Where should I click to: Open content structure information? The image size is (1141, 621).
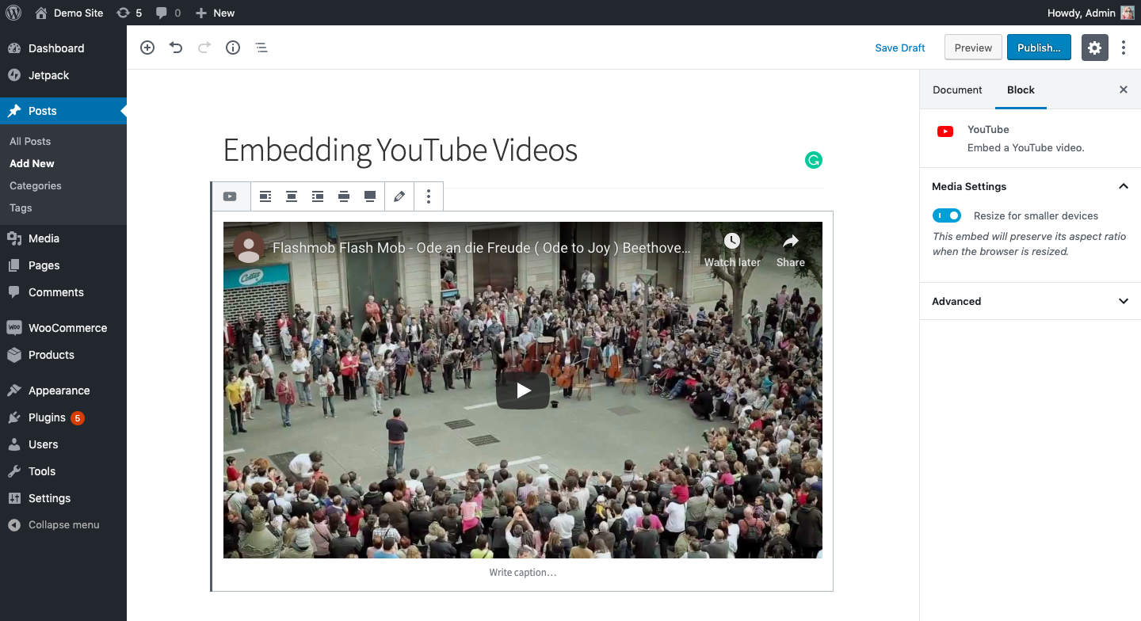click(232, 48)
